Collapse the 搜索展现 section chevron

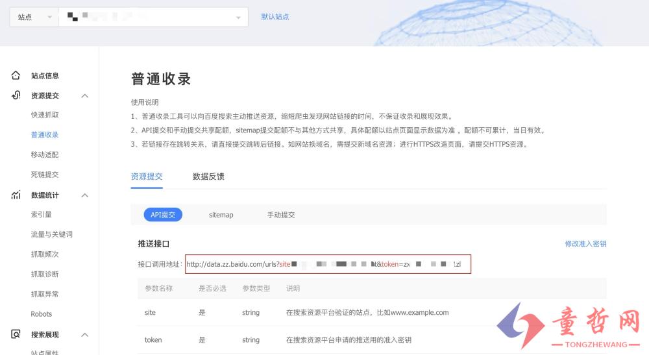(x=85, y=334)
